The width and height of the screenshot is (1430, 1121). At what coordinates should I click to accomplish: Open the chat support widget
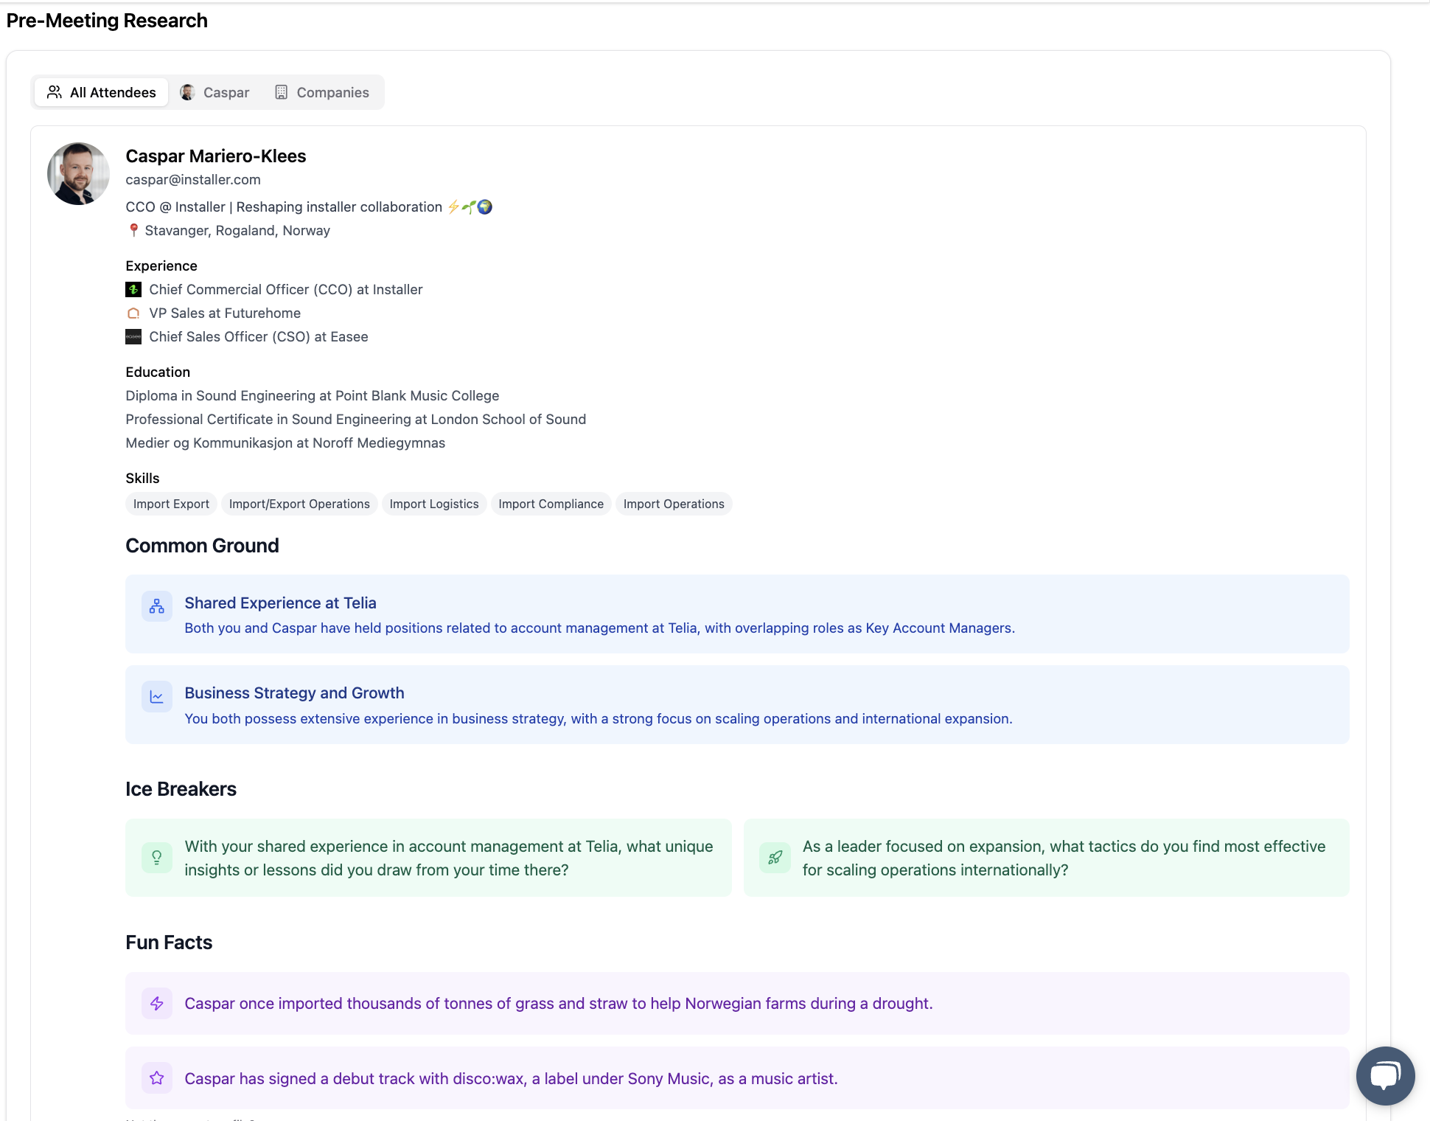[x=1385, y=1075]
